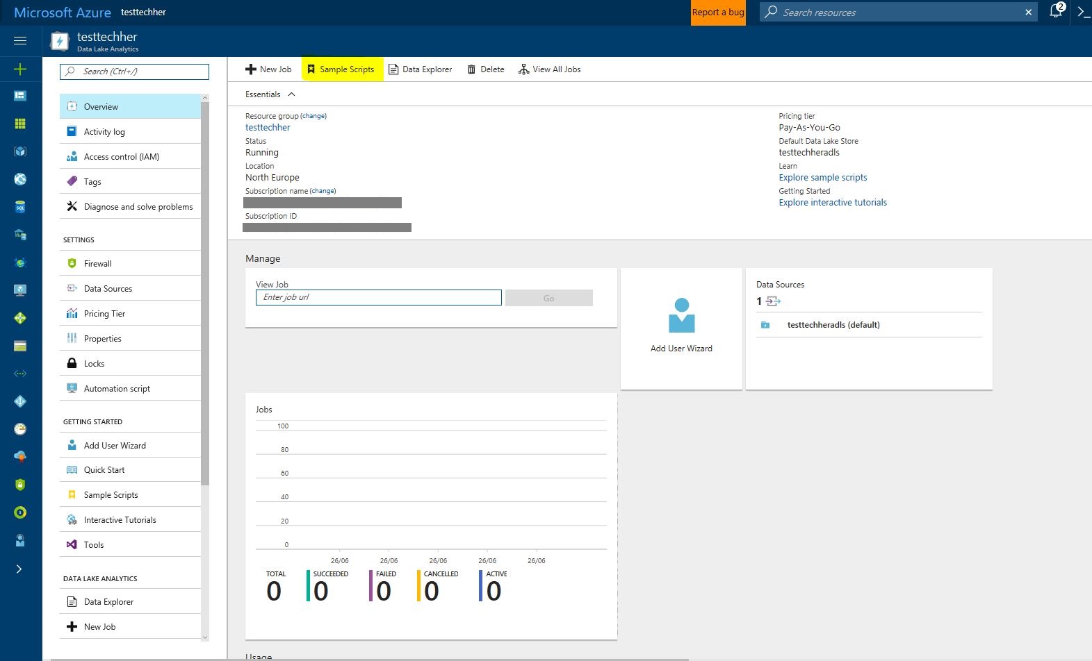Click the menu search box (Ctrl+/)

click(x=134, y=72)
